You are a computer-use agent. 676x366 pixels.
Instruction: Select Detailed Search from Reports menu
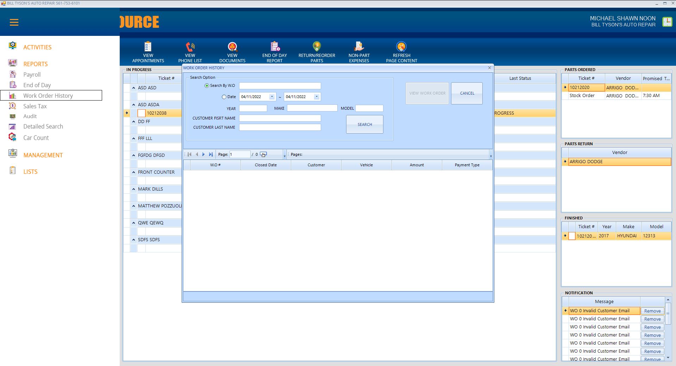[x=43, y=127]
